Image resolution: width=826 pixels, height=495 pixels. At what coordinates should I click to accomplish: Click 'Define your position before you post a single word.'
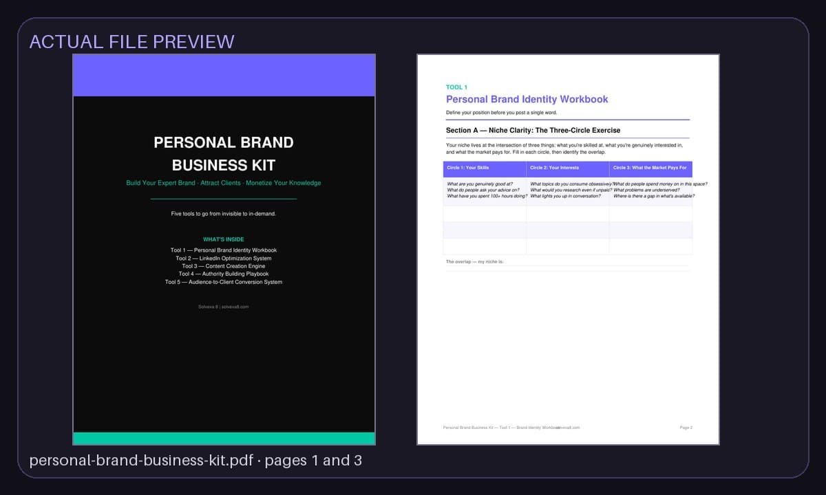tap(502, 112)
